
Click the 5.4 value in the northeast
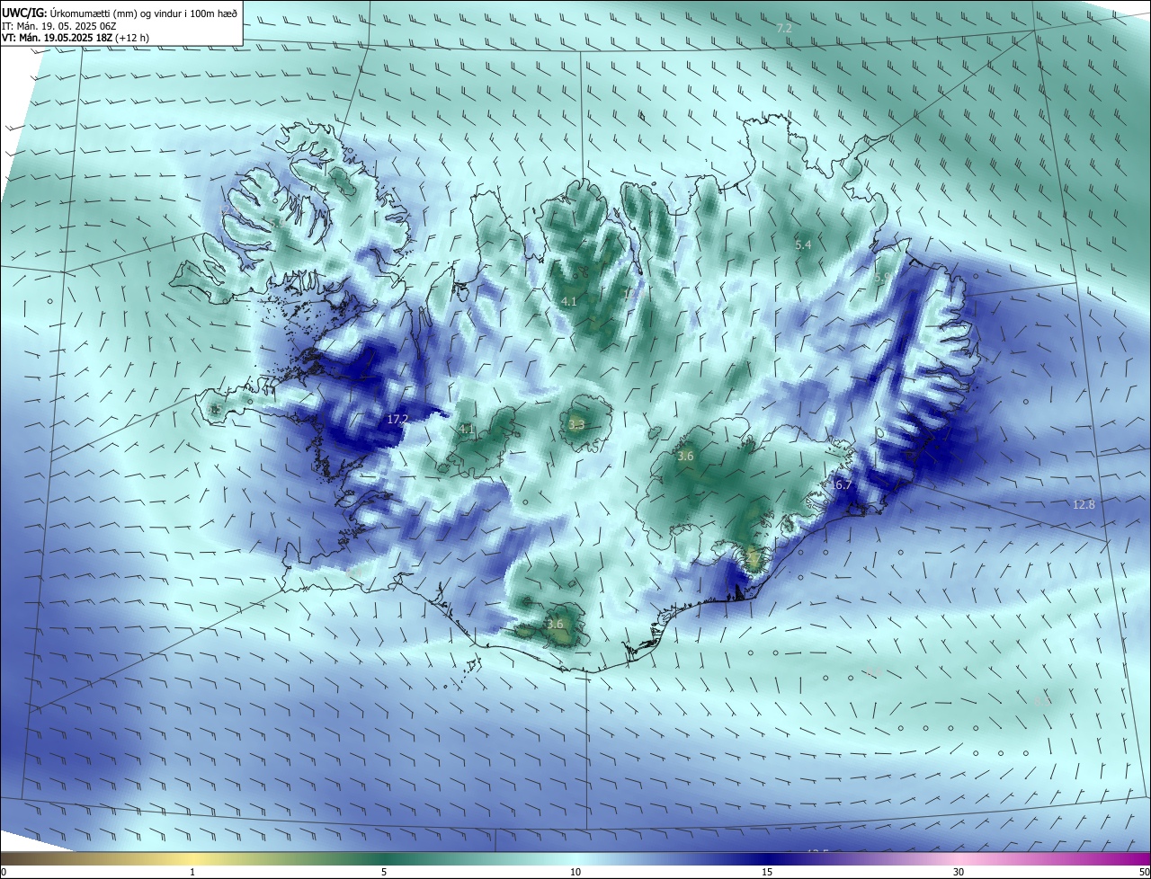(x=804, y=244)
